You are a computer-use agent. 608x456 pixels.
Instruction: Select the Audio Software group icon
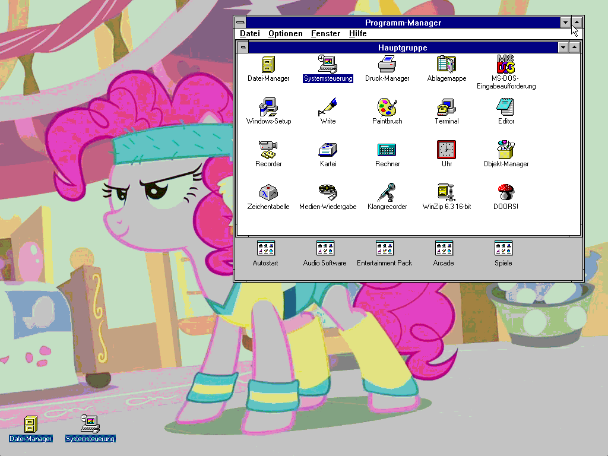pyautogui.click(x=325, y=248)
